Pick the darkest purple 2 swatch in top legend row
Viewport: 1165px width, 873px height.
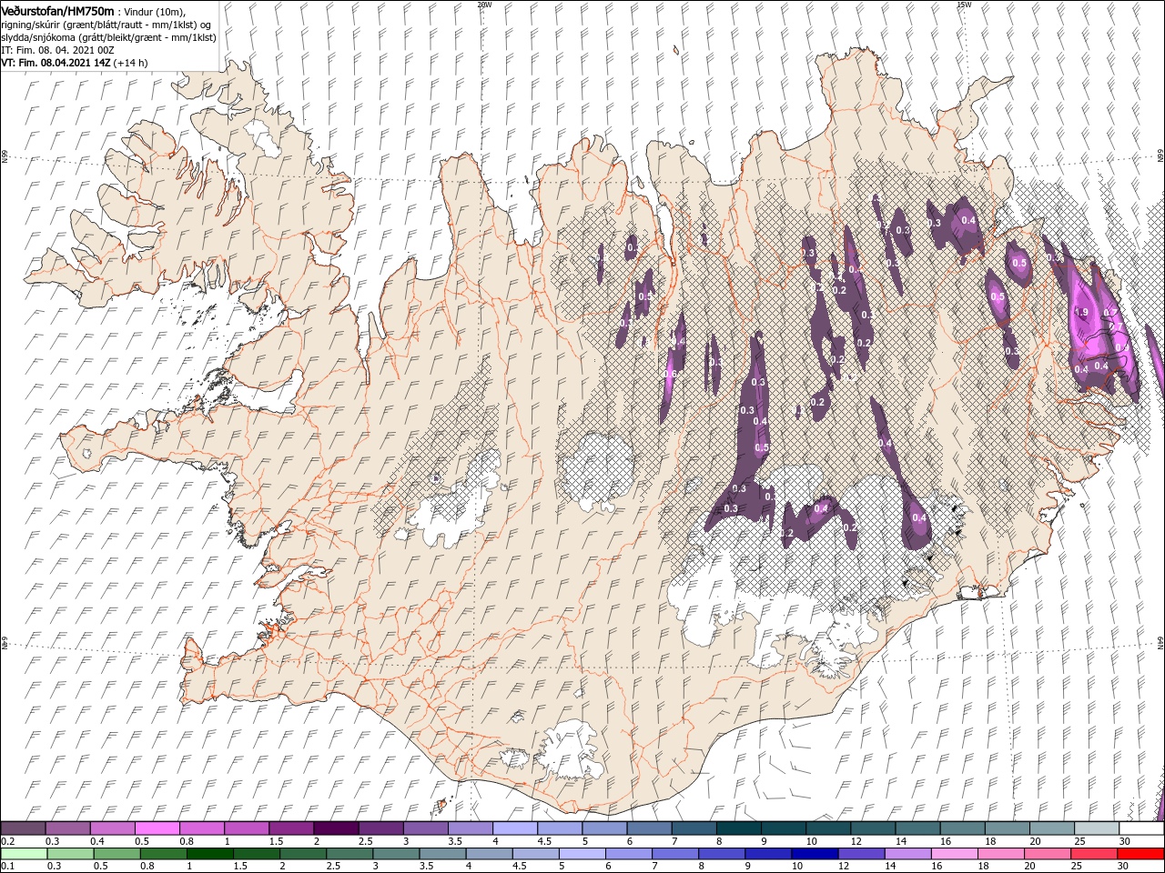(x=335, y=828)
